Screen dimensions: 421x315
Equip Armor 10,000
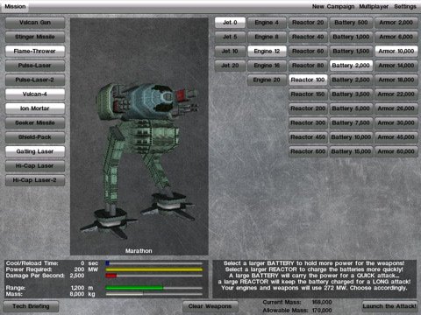pyautogui.click(x=396, y=51)
